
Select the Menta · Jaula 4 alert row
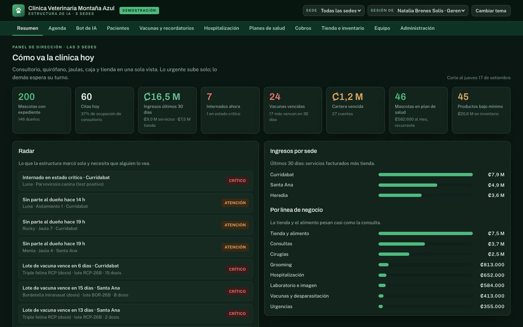click(135, 247)
